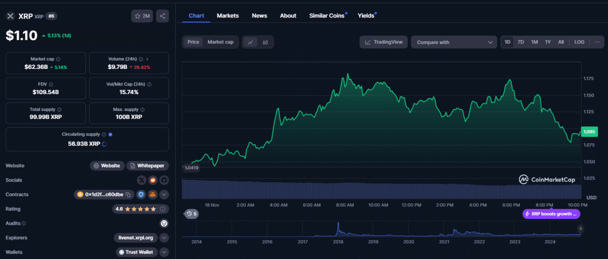Add XRP to watchlist via star 2M button
608x259 pixels.
tap(142, 16)
